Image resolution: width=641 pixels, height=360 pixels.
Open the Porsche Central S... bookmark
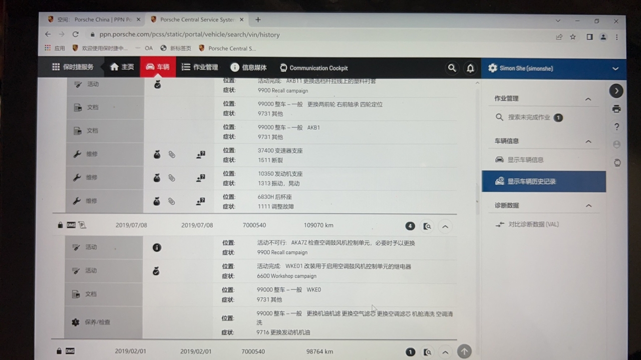tap(227, 48)
